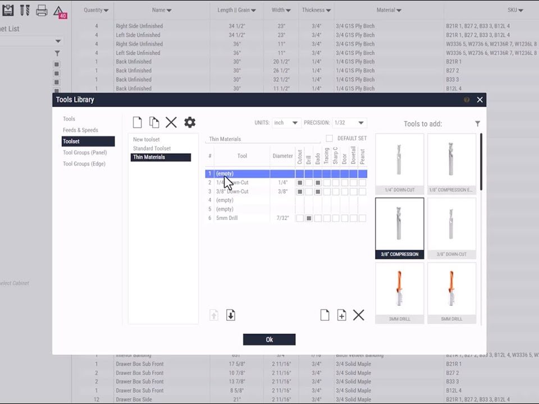Delete the selected toolset with X icon

coord(171,122)
